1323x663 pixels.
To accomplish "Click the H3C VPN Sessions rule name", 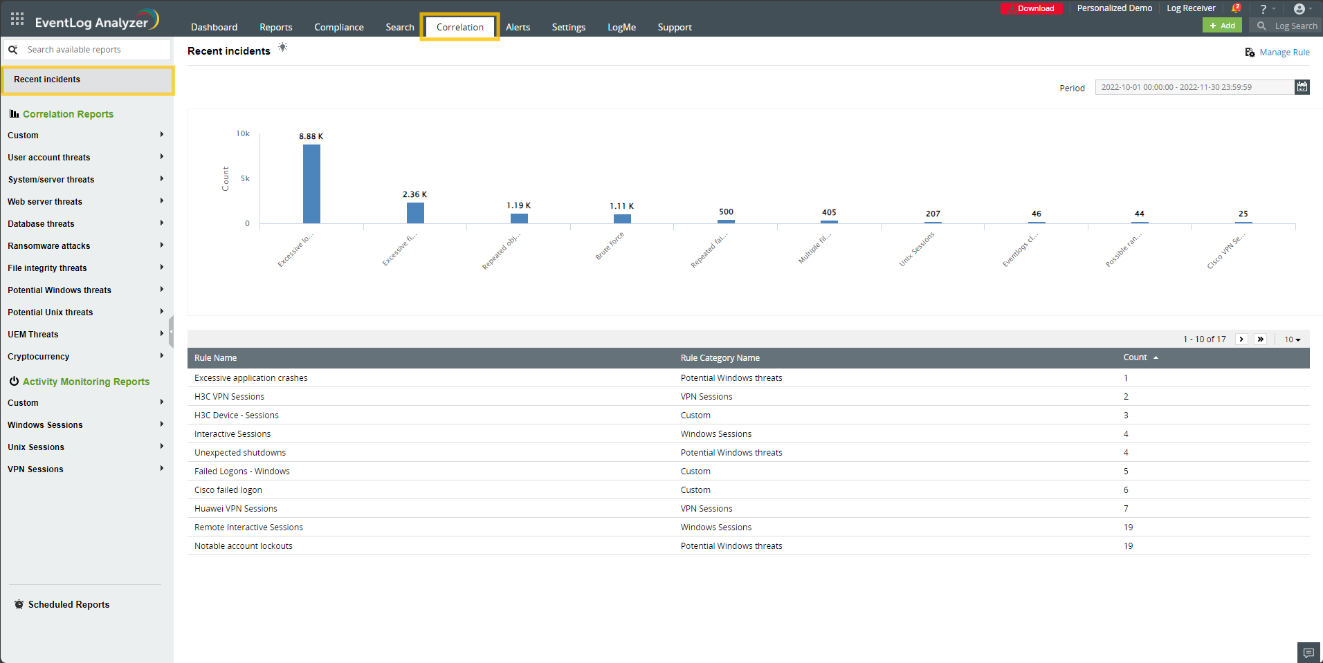I will 230,397.
